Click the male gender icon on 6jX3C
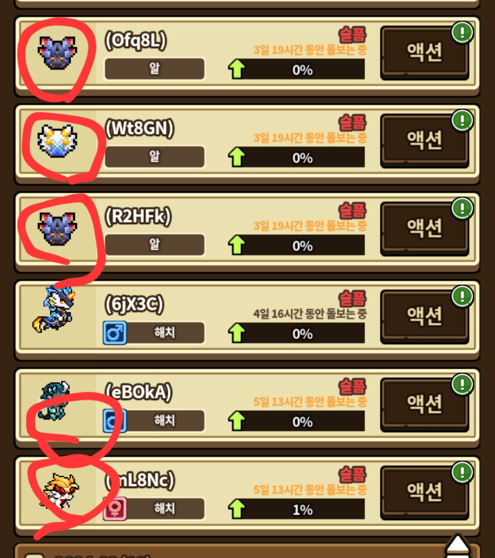The image size is (495, 558). click(x=115, y=333)
